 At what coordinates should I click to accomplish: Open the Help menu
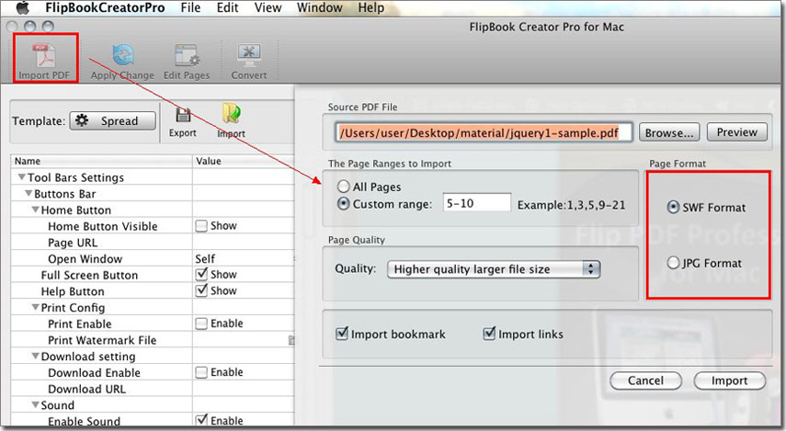pos(371,7)
